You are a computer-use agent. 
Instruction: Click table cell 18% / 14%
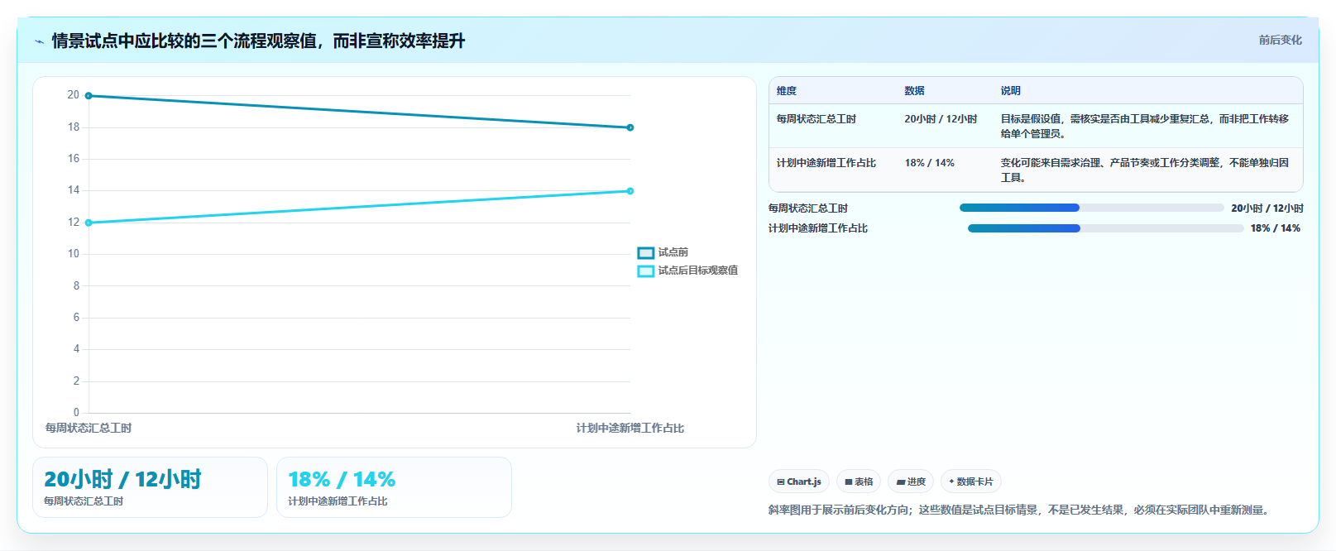point(930,163)
